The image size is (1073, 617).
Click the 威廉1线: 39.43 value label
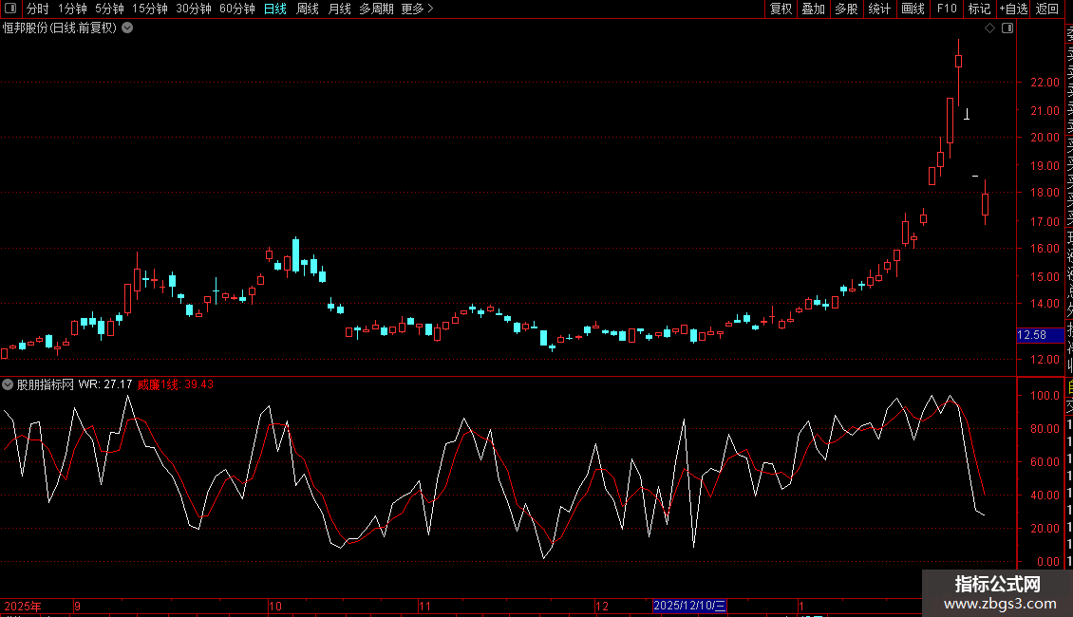click(176, 384)
